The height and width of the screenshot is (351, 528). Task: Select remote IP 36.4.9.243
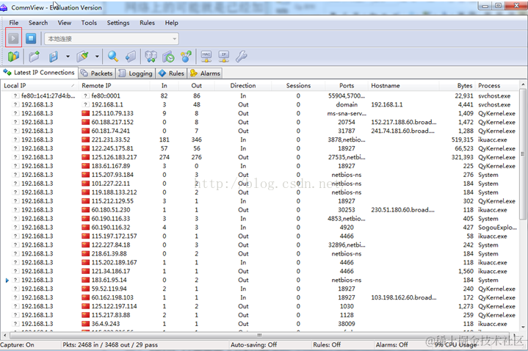coord(106,323)
